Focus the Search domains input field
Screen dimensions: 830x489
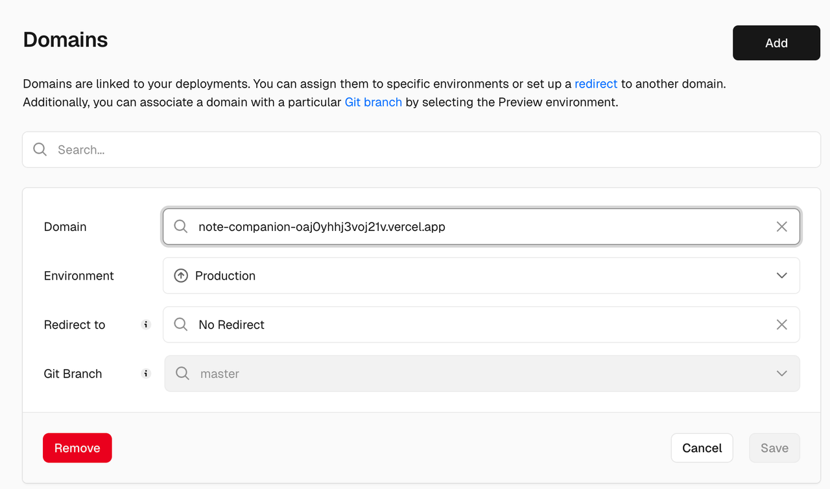tap(428, 150)
